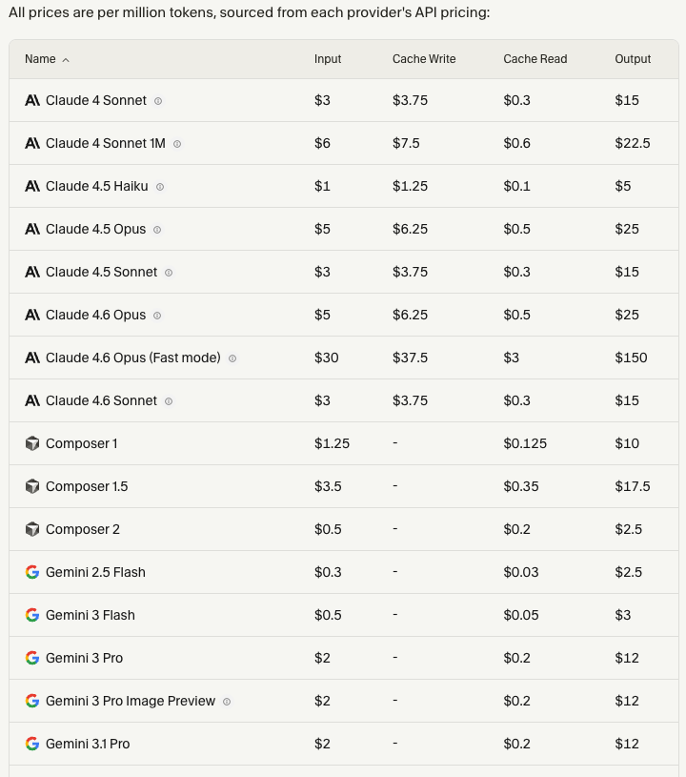Open info icon for Claude 4.6 Opus (Fast mode)
The height and width of the screenshot is (777, 686).
232,358
